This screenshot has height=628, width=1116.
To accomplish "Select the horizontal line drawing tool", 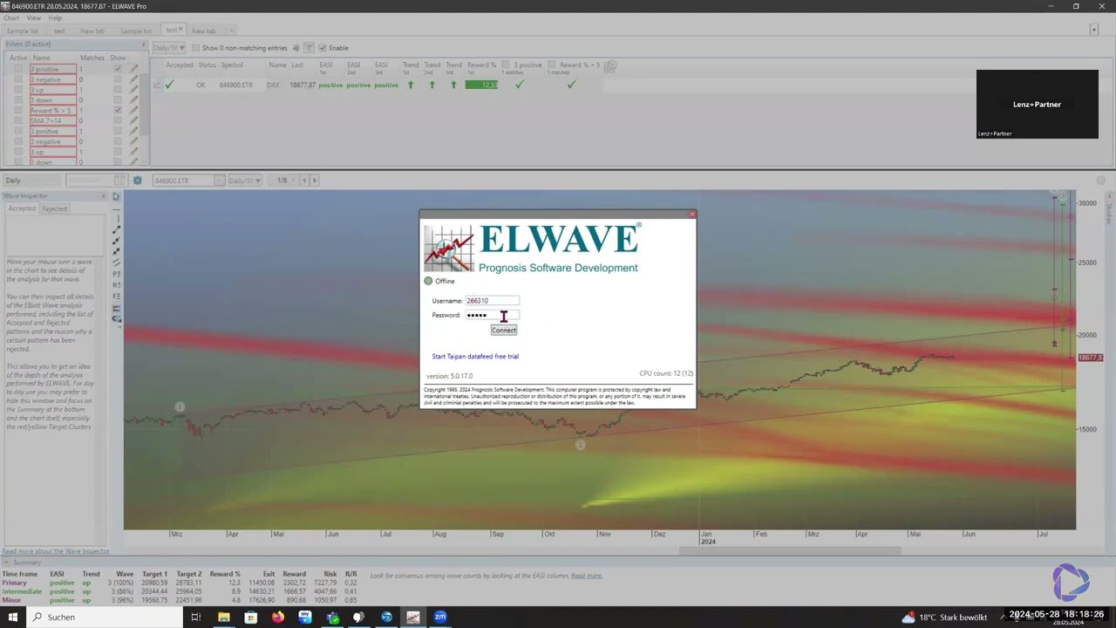I will click(x=116, y=209).
